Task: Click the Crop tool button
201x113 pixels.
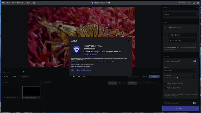Action: [x=14, y=77]
